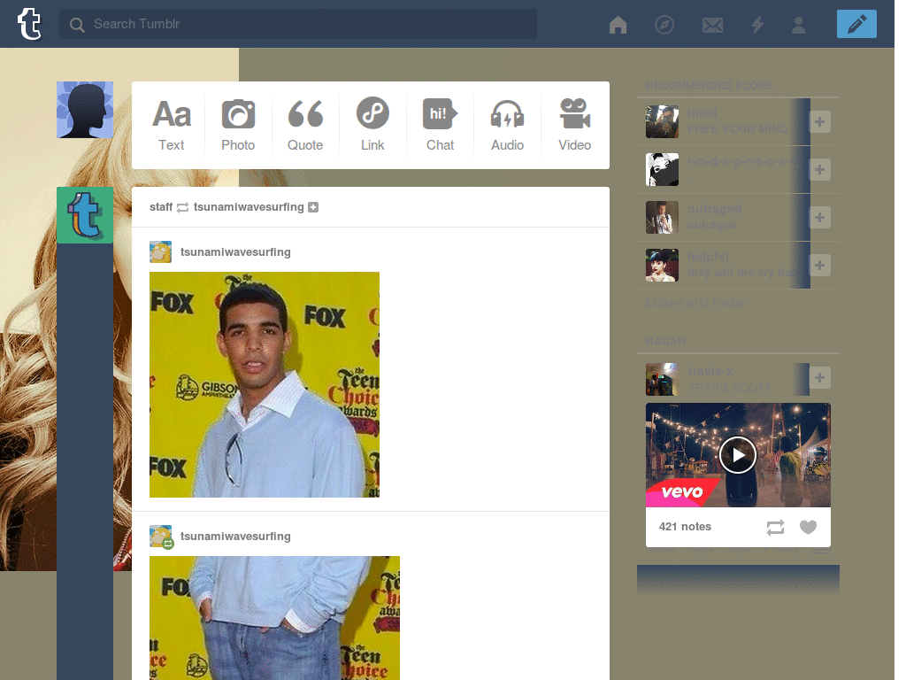The image size is (906, 680).
Task: Click Explore all of Tumblr link
Action: point(695,303)
